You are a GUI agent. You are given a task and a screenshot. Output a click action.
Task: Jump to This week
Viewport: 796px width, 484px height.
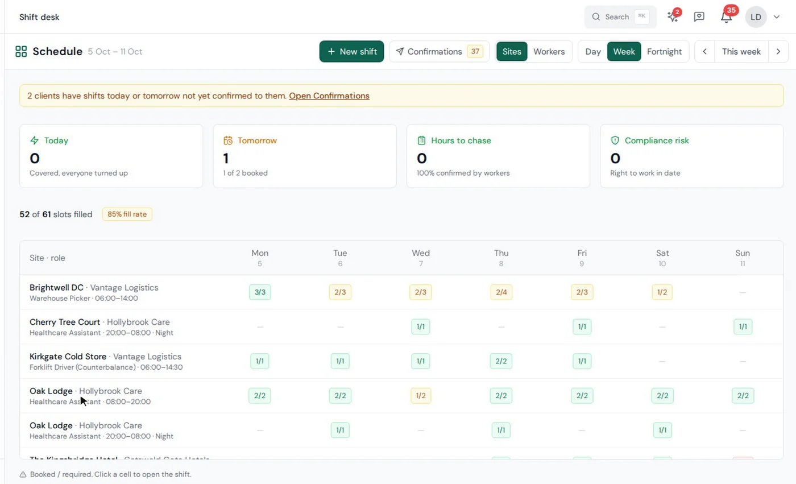(x=741, y=52)
